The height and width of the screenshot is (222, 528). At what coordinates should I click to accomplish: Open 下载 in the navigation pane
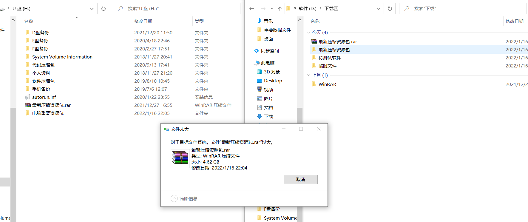point(268,116)
